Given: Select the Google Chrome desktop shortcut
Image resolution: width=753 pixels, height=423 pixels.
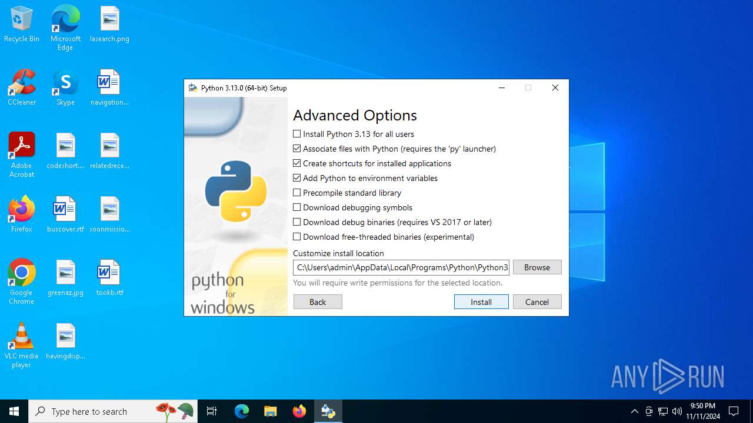Looking at the screenshot, I should [x=22, y=282].
